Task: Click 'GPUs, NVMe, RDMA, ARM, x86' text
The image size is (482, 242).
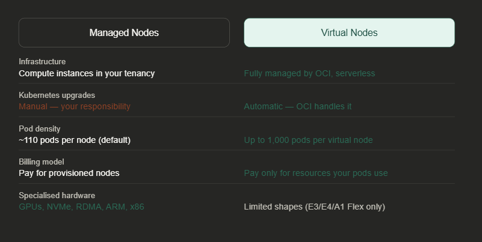Action: [81, 207]
